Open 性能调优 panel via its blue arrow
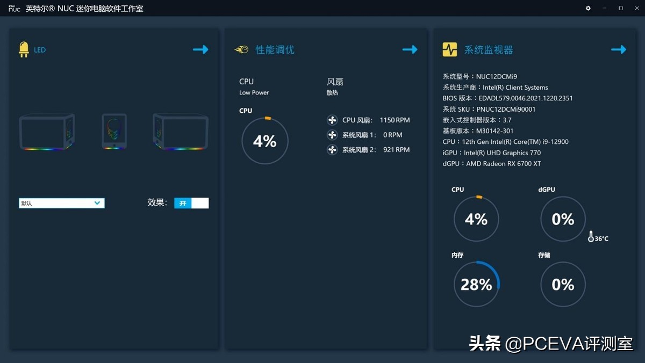 (410, 49)
